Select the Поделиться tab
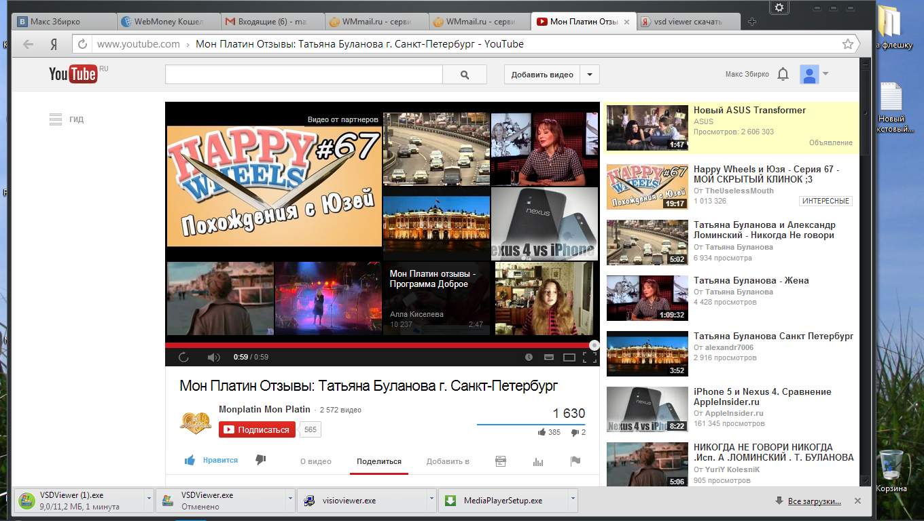The image size is (924, 521). point(379,461)
